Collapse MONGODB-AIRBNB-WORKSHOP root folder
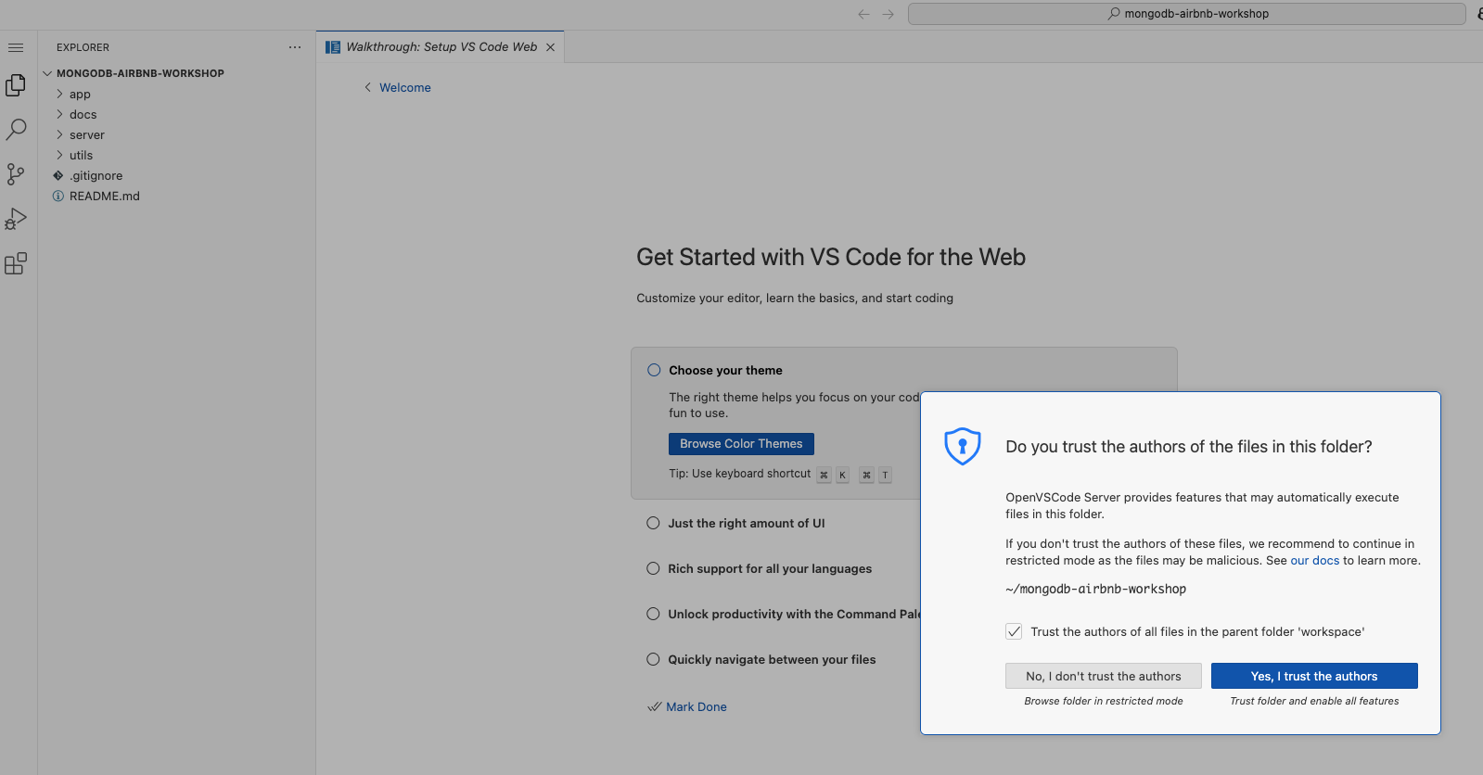The width and height of the screenshot is (1483, 775). point(139,73)
